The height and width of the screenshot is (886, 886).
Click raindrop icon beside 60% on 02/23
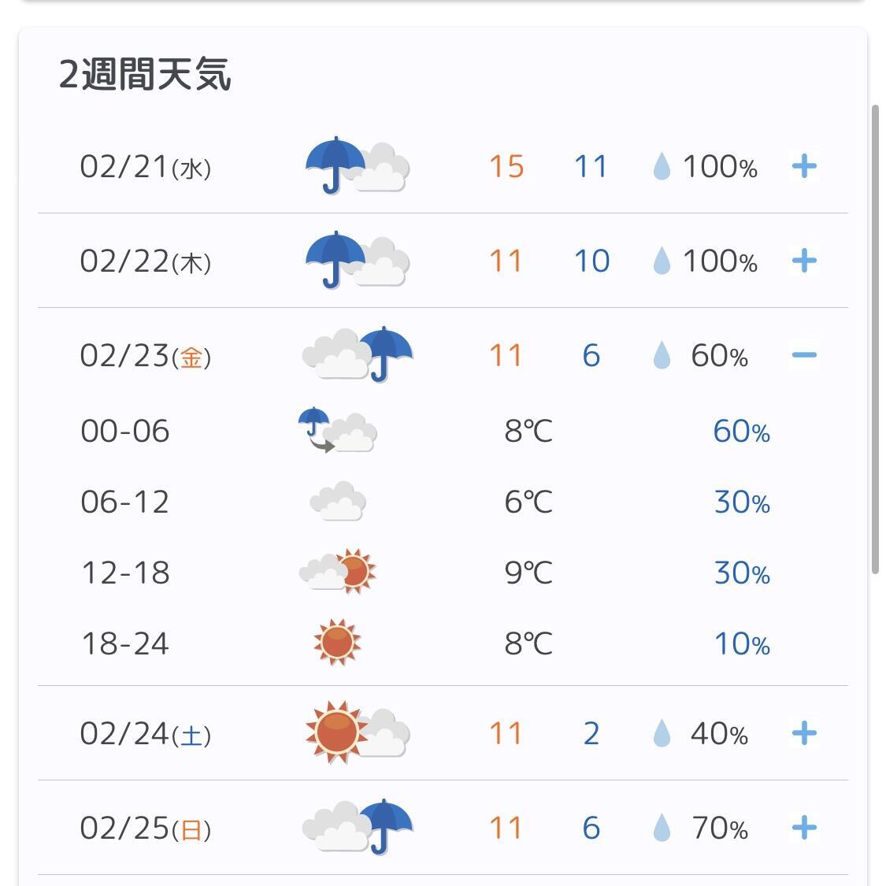pyautogui.click(x=661, y=355)
